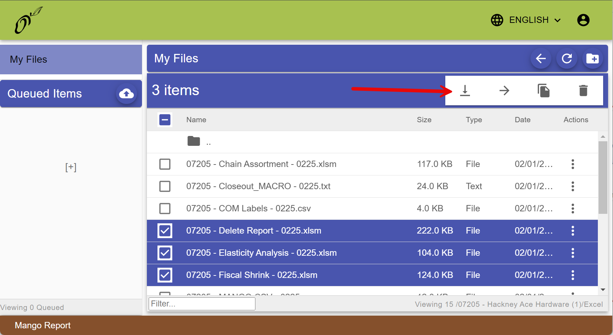613x335 pixels.
Task: Click the download icon for selected items
Action: [465, 91]
